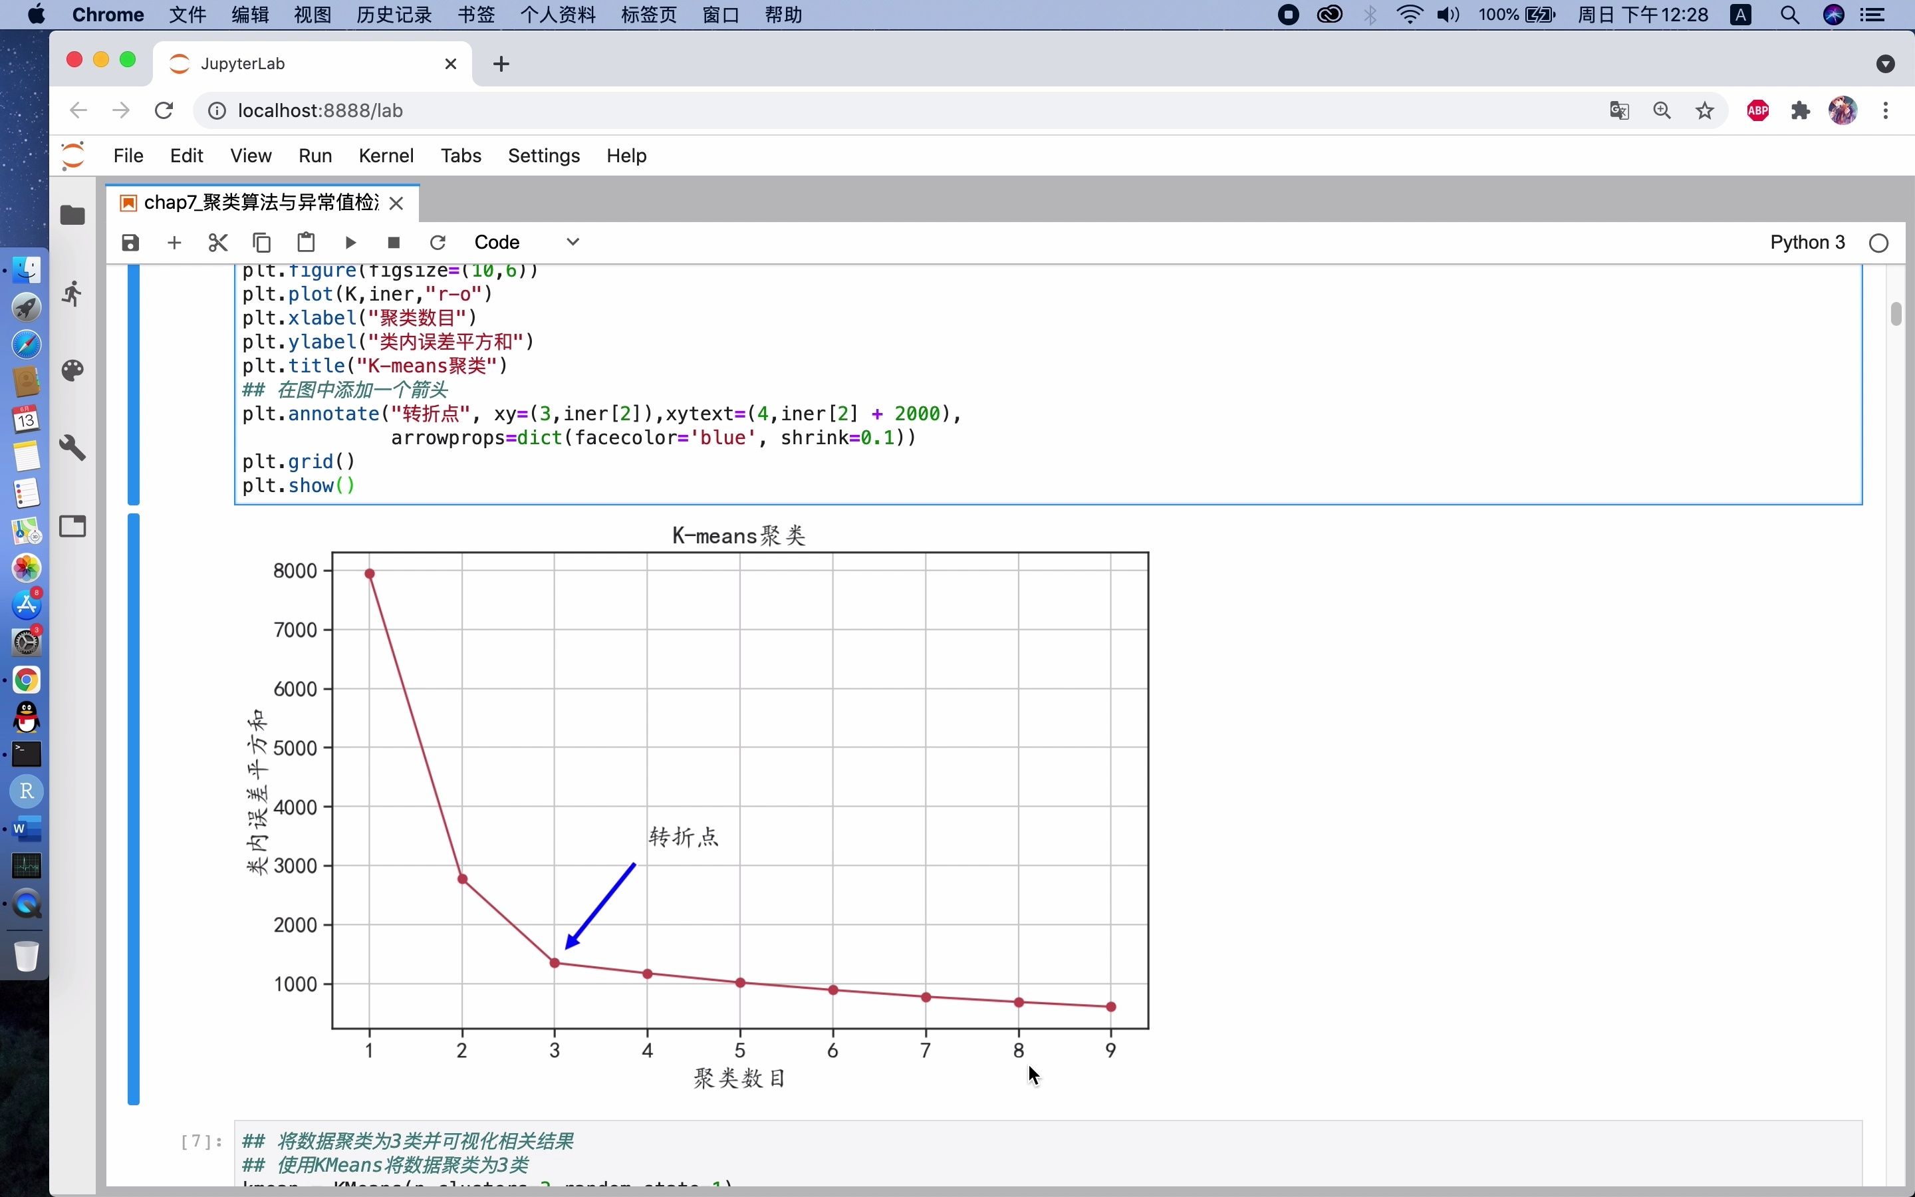
Task: Click the chap7_聚类算法与异常值检测 tab
Action: [x=261, y=201]
